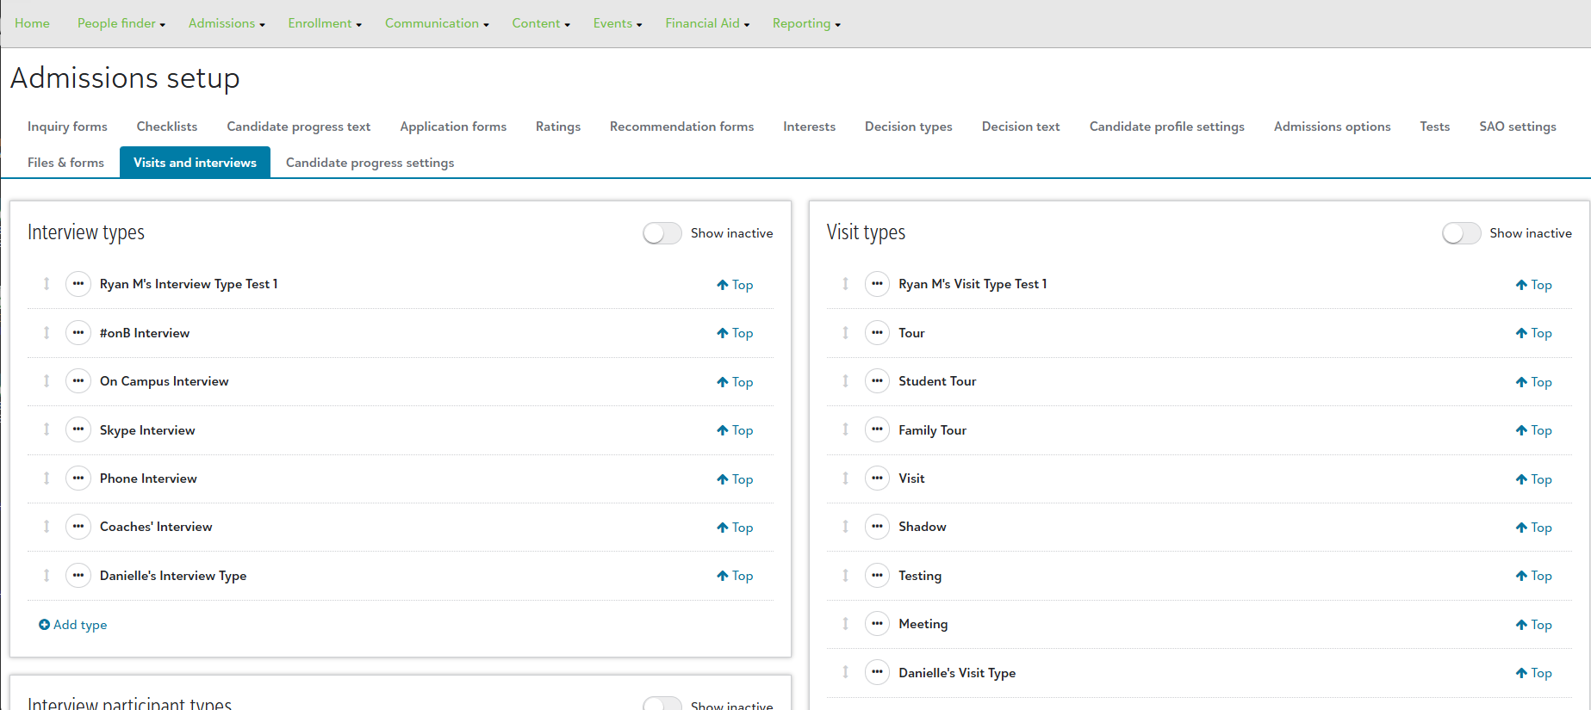1591x710 pixels.
Task: Open options menu for Shadow visit type
Action: coord(877,527)
